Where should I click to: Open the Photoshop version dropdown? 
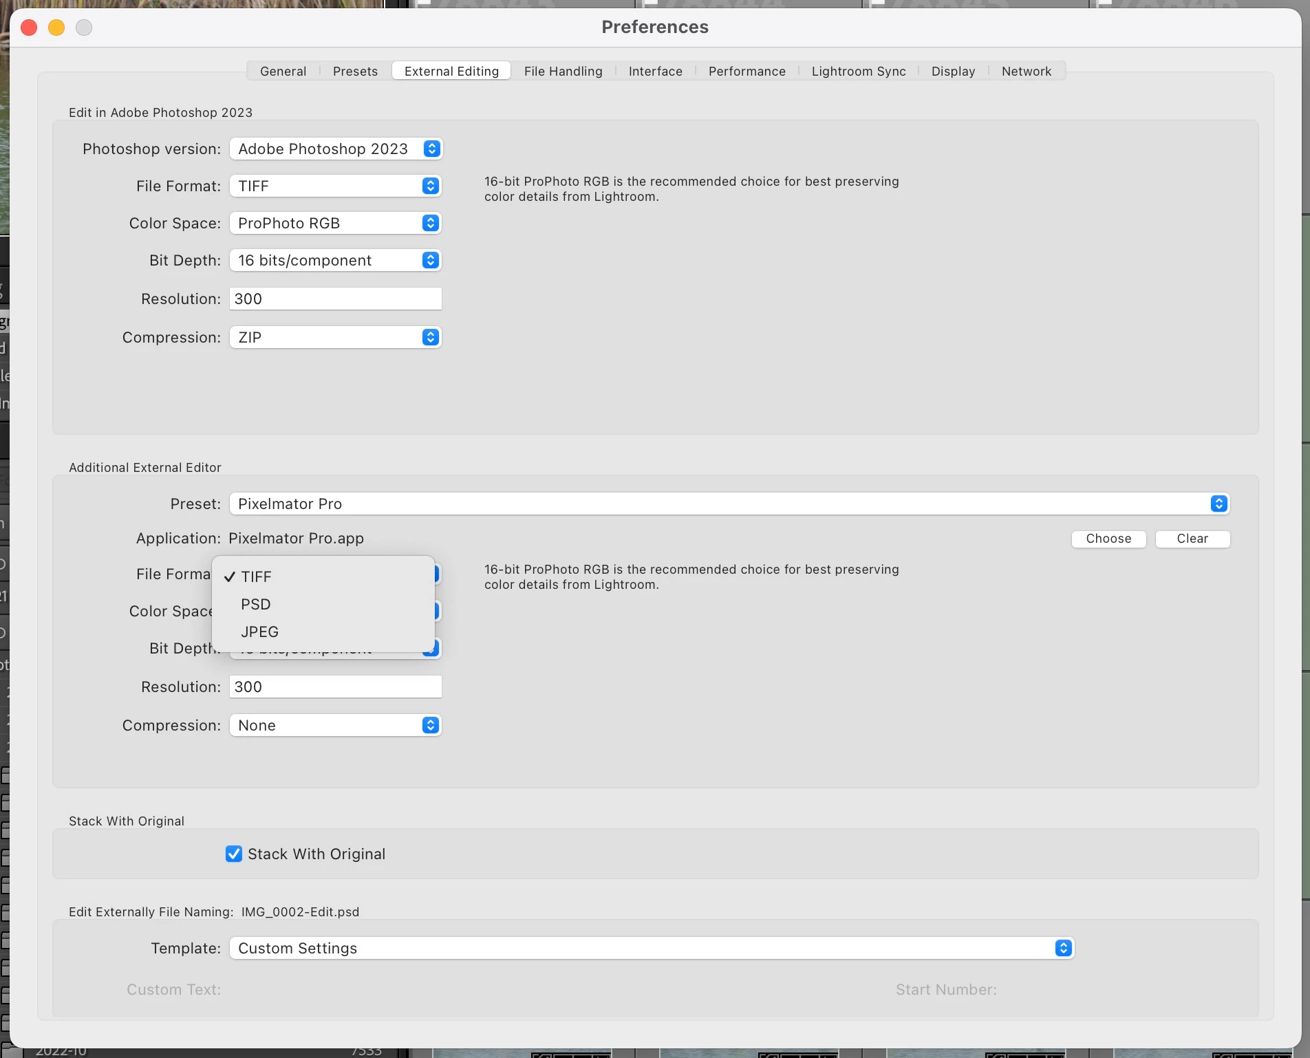[336, 149]
